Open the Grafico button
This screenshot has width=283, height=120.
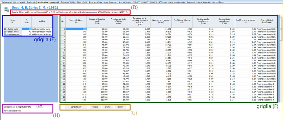click(108, 107)
